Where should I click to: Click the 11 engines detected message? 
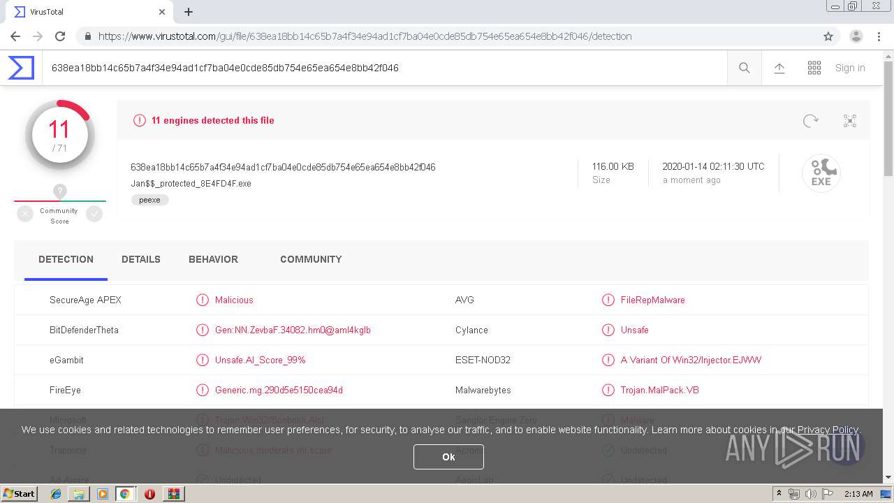point(212,120)
